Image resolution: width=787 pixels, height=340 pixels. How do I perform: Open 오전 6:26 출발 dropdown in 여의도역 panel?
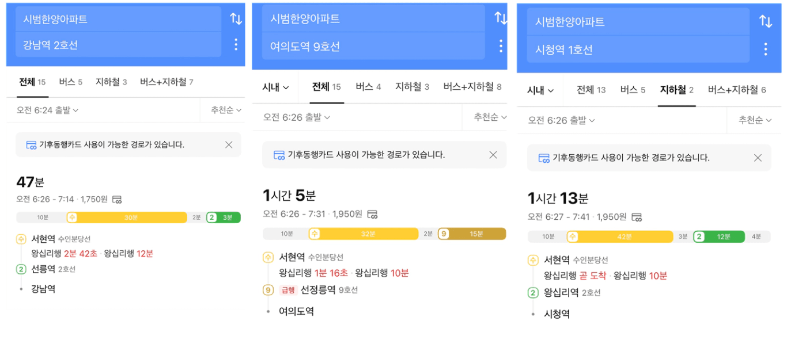pyautogui.click(x=297, y=117)
